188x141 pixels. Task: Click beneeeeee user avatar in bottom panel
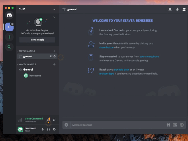click(x=20, y=129)
